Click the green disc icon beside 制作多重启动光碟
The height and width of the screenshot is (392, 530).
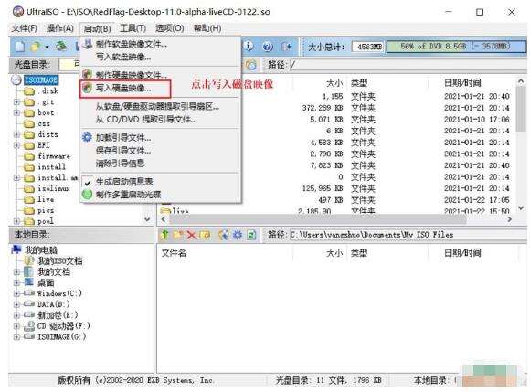click(x=87, y=195)
